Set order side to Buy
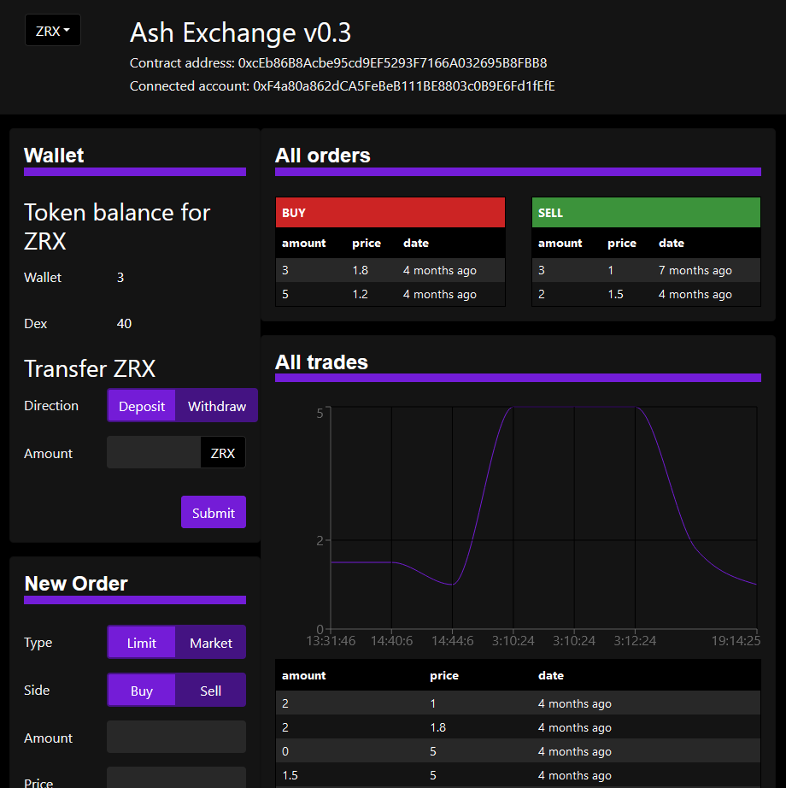Screen dimensions: 786x788 (142, 691)
